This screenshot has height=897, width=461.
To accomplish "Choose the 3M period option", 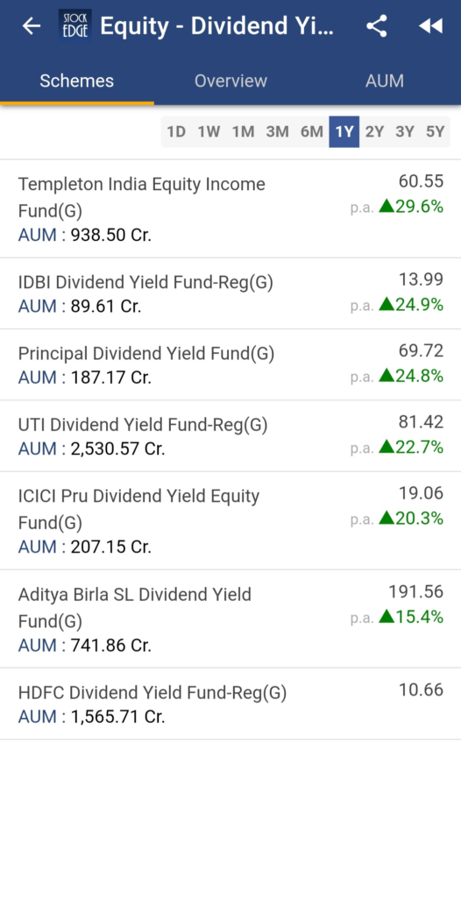I will tap(277, 132).
